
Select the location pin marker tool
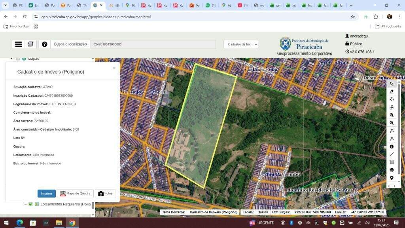coord(392,178)
